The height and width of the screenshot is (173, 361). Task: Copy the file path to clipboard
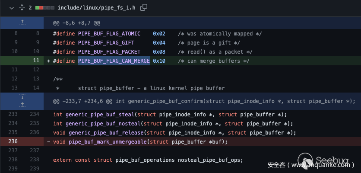coord(144,7)
